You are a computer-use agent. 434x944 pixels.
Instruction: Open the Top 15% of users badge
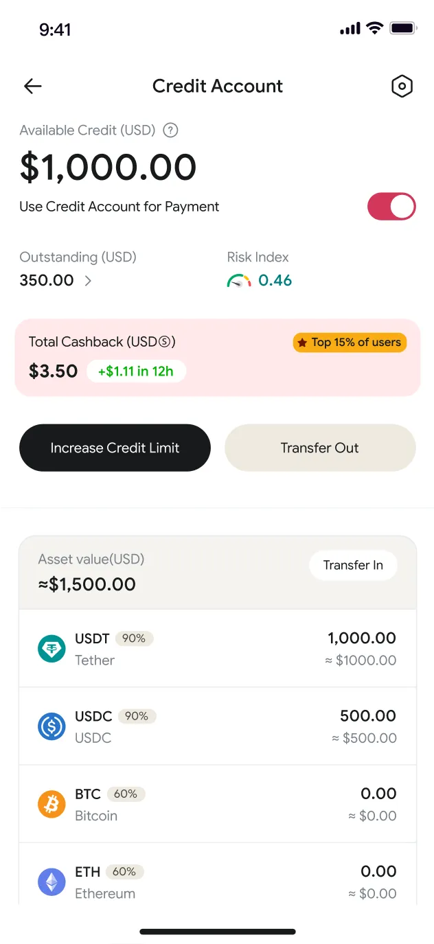[350, 343]
